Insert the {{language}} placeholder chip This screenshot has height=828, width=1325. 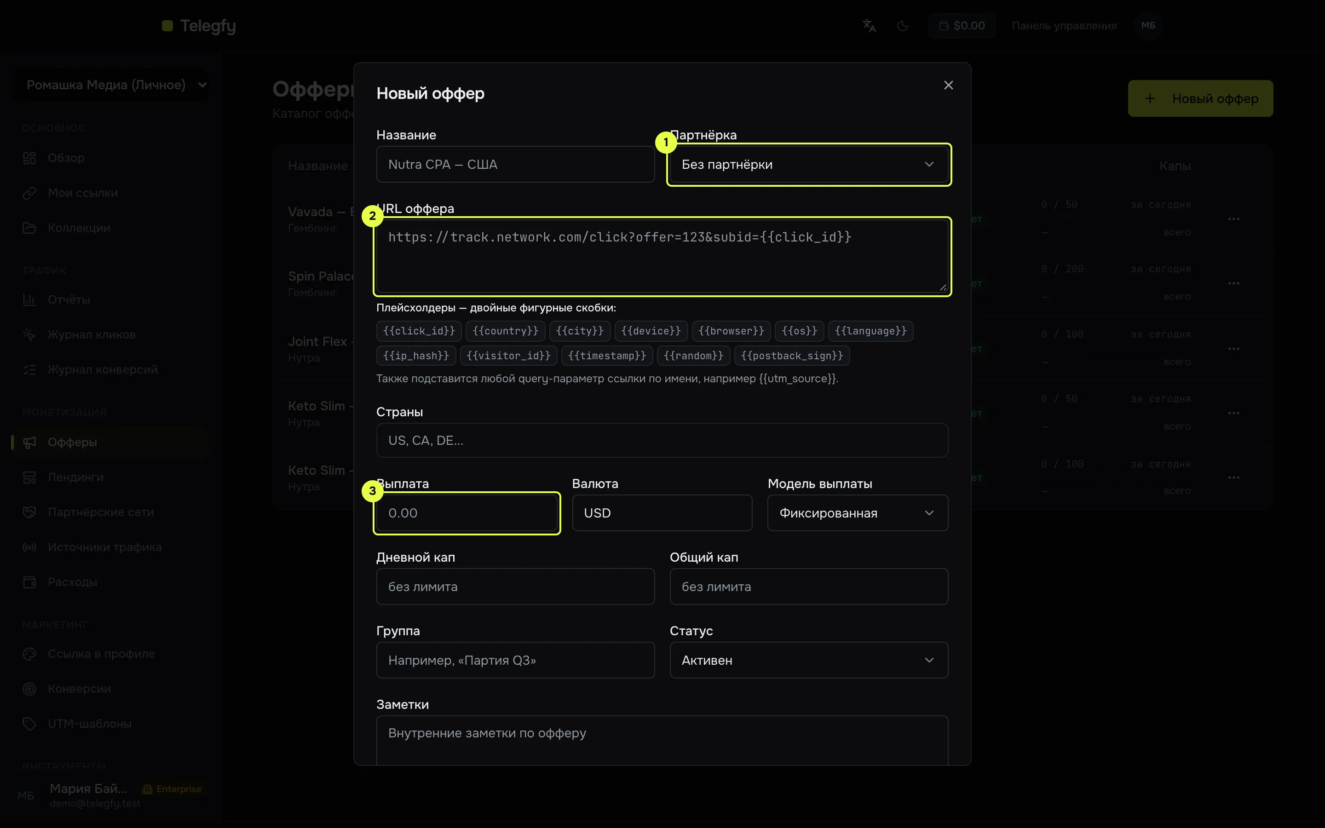[870, 331]
